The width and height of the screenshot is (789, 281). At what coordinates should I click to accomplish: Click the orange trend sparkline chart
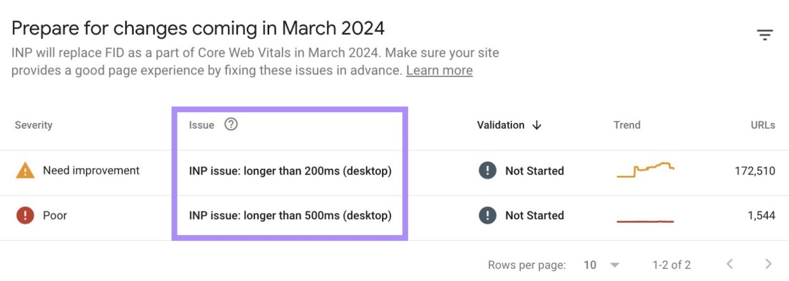pyautogui.click(x=645, y=170)
